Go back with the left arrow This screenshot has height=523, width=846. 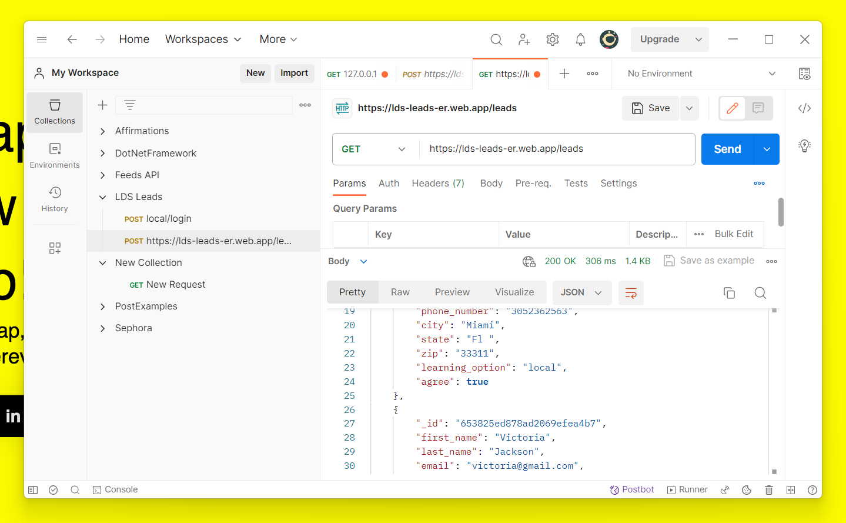point(72,39)
